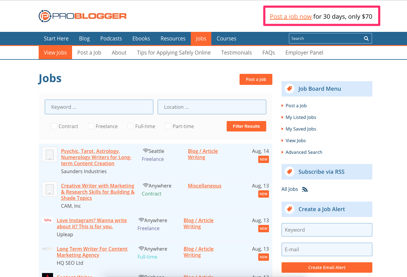This screenshot has width=407, height=277.
Task: Open the Post a Job sub-navigation tab
Action: tap(89, 53)
